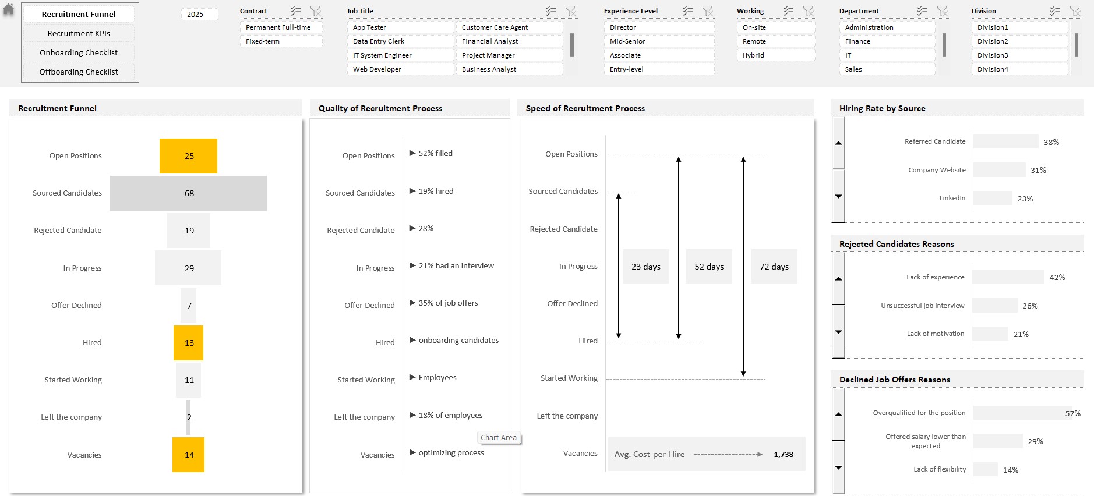The image size is (1094, 496).
Task: Filter by Finance department
Action: [887, 41]
